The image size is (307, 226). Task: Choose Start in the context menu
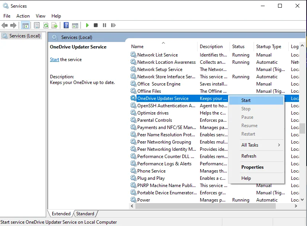(256, 100)
